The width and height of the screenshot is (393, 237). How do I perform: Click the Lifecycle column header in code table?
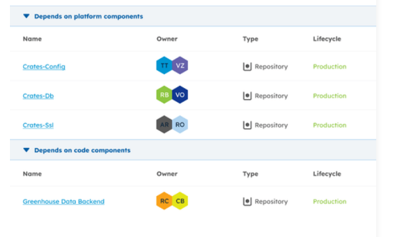[x=327, y=174]
